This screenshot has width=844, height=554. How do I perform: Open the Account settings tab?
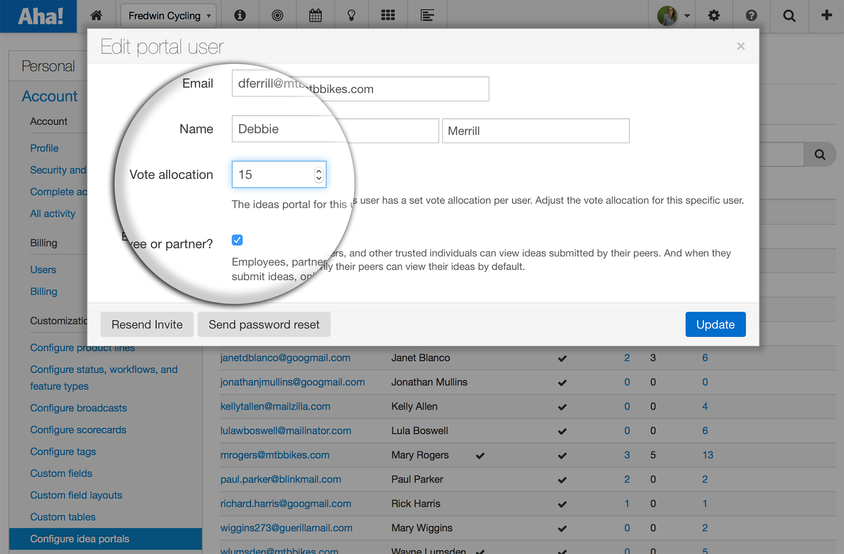click(50, 96)
